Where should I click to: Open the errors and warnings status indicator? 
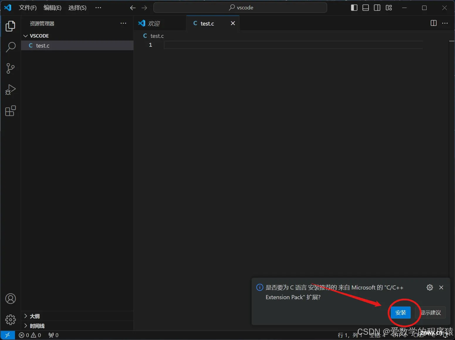(x=30, y=335)
